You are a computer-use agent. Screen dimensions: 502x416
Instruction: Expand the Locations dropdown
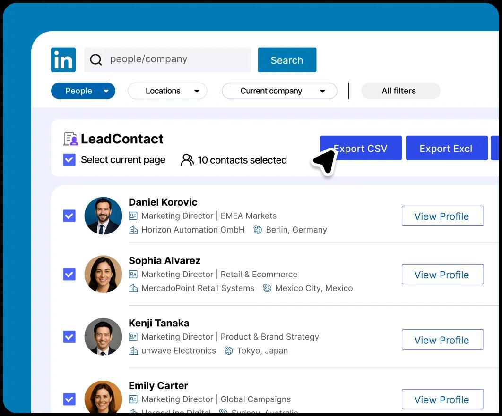[x=167, y=91]
